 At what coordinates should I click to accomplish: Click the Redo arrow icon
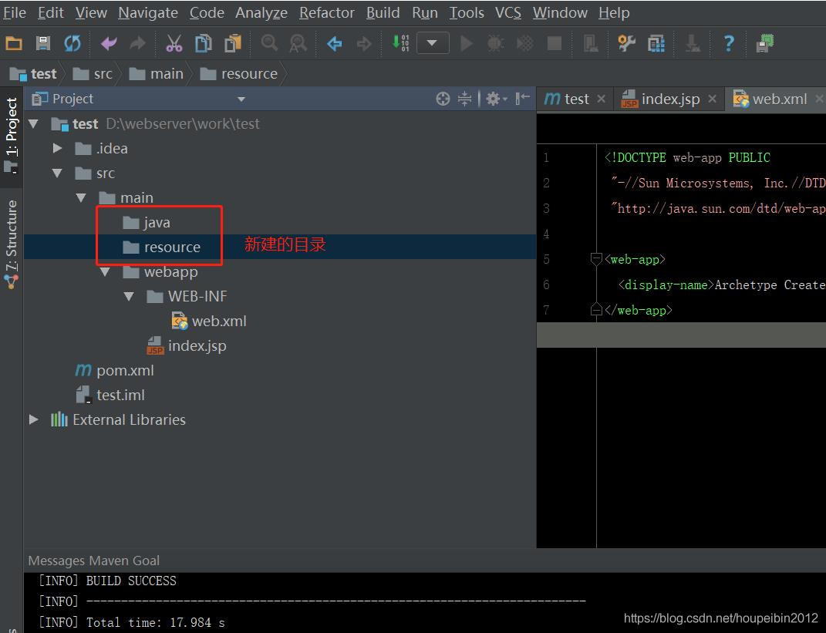(x=137, y=43)
